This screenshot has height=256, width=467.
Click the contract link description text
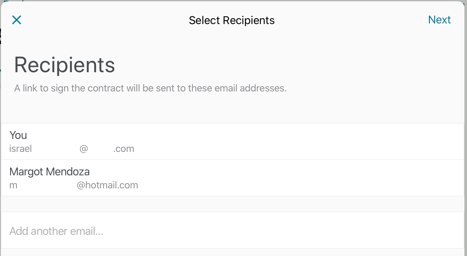[x=150, y=88]
